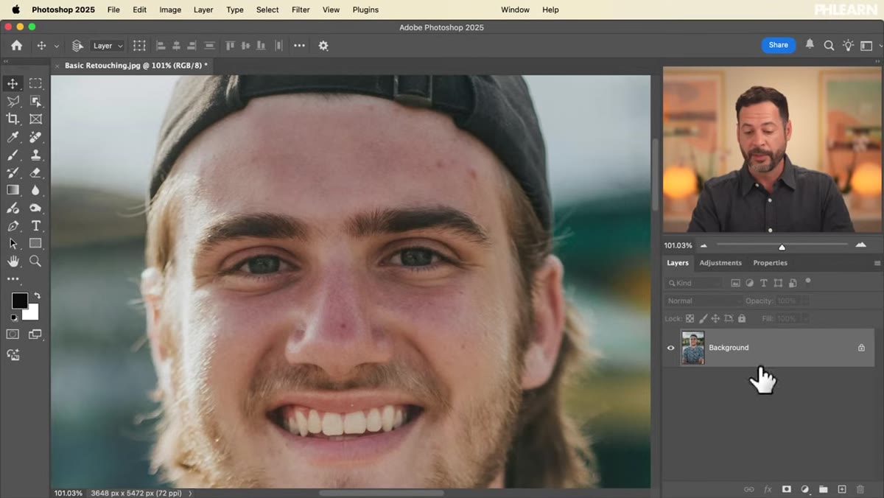Close the Basic Retouching.jpg document tab
884x498 pixels.
pyautogui.click(x=57, y=66)
